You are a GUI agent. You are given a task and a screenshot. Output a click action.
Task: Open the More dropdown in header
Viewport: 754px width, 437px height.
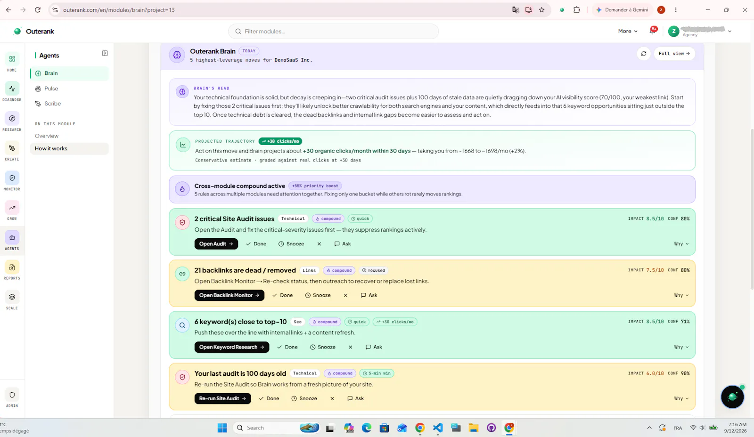628,31
